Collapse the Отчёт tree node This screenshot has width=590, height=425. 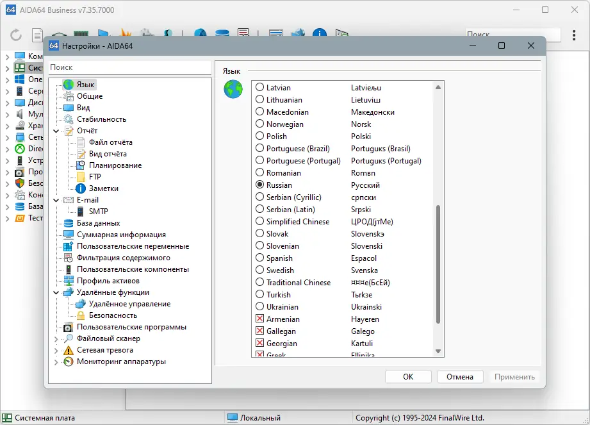pyautogui.click(x=56, y=131)
